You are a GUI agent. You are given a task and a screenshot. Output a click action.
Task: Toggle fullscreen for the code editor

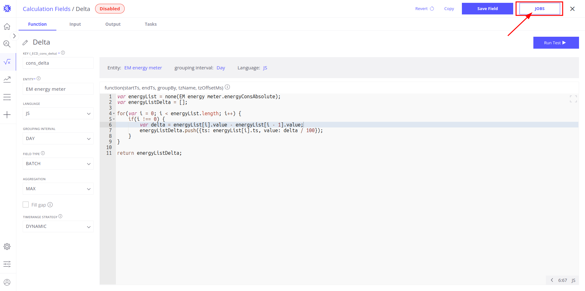pyautogui.click(x=573, y=99)
